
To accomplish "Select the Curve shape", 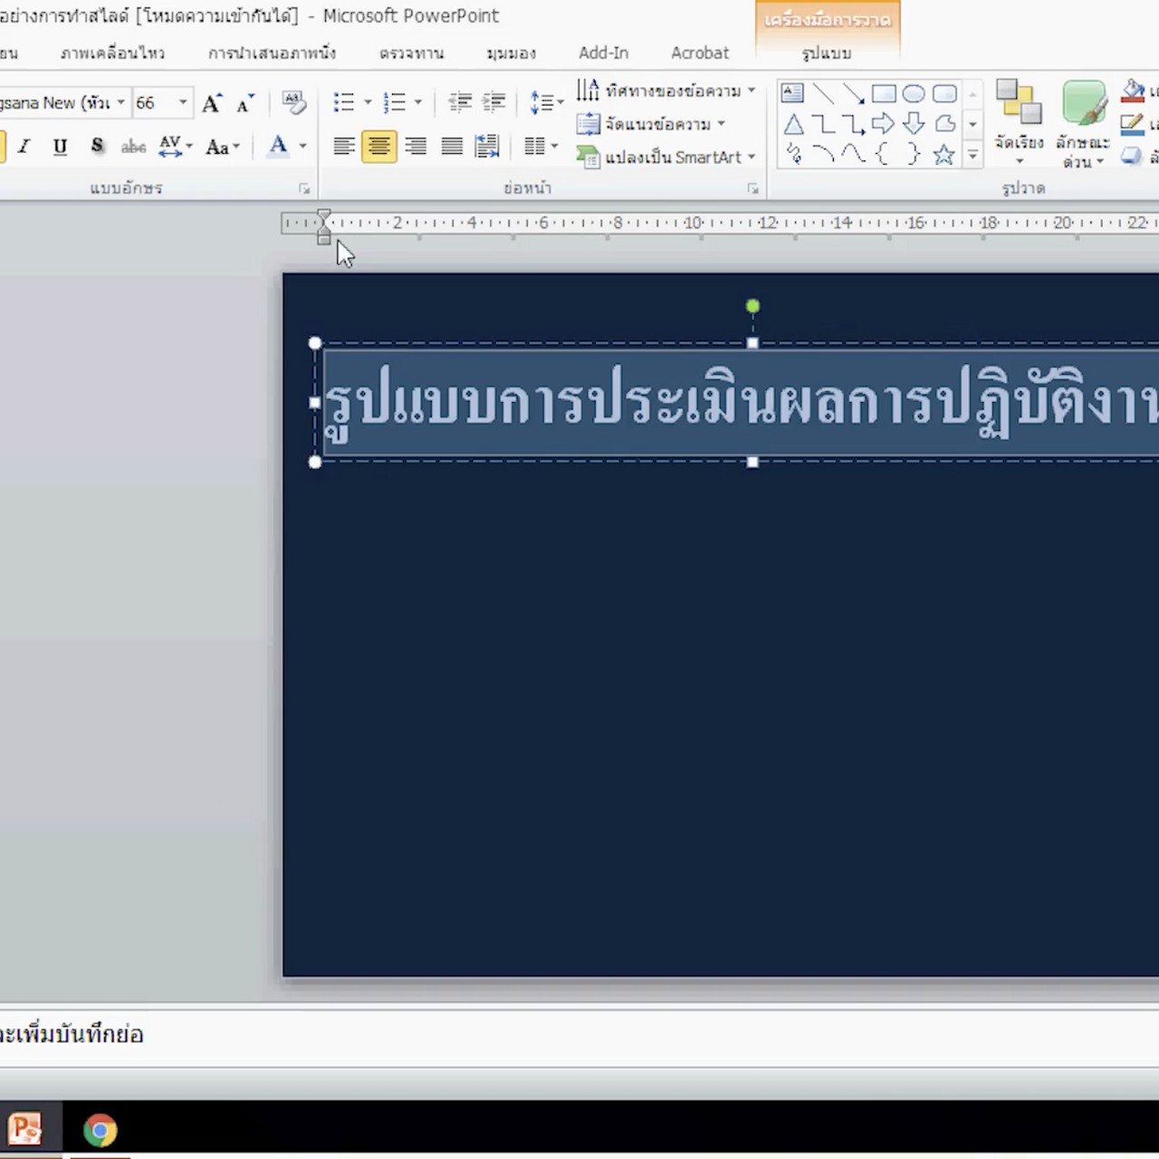I will [853, 154].
